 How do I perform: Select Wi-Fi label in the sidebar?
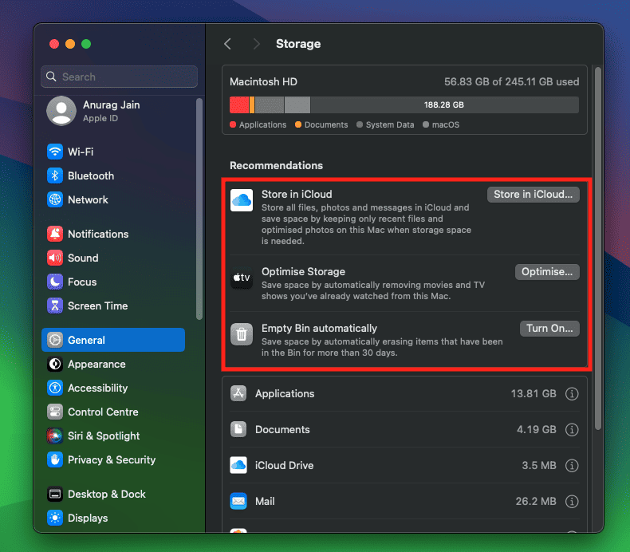(81, 152)
